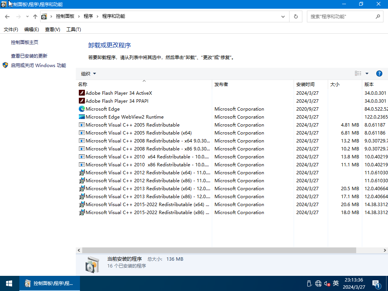Click icon of Visual C++ 2005 Redistributable (x64)

pyautogui.click(x=82, y=133)
